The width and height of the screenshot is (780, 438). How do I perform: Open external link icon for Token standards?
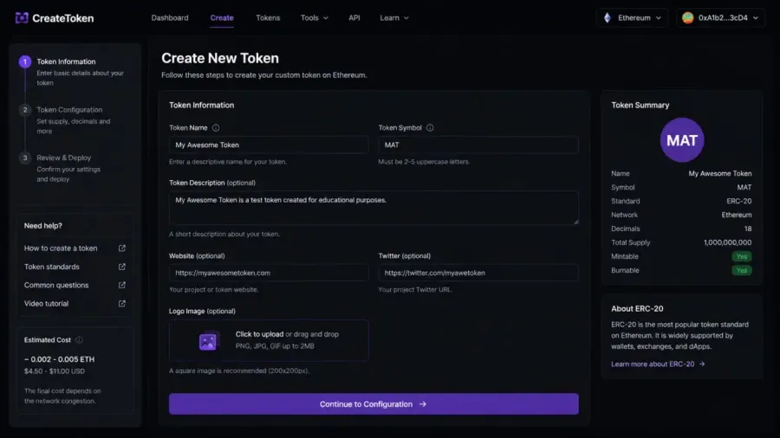(122, 267)
